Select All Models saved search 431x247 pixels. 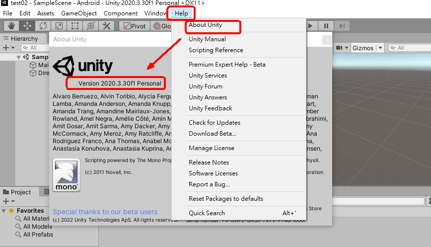[x=34, y=227]
